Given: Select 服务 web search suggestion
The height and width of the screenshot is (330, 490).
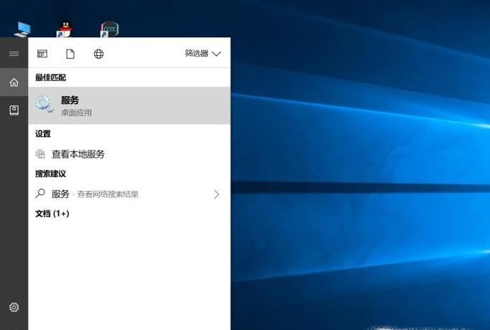Looking at the screenshot, I should tap(129, 194).
